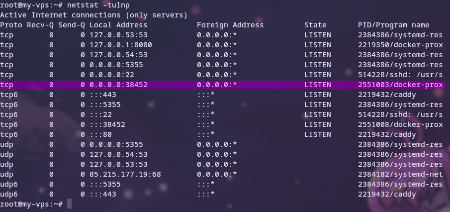Click the :::80 local address entry

100,134
